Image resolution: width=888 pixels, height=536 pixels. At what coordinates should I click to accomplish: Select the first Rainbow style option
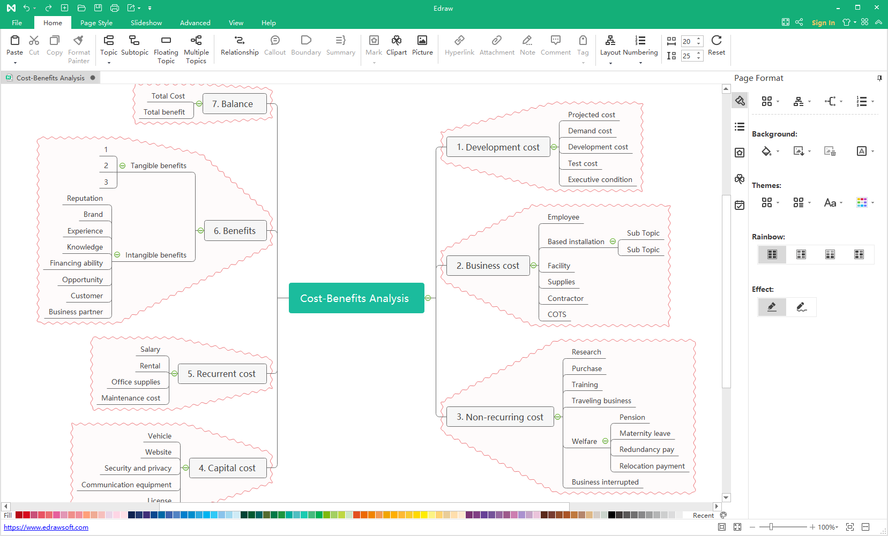point(772,254)
